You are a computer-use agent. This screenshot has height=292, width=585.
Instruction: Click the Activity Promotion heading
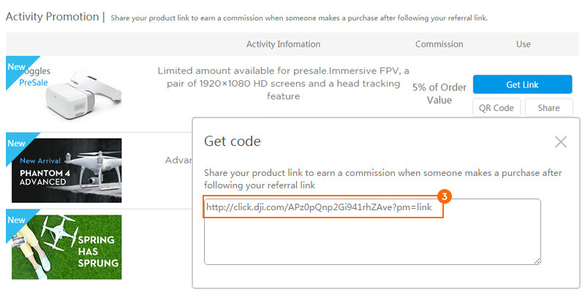coord(52,17)
